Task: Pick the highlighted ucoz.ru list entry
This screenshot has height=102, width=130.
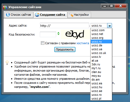Action: [101, 42]
